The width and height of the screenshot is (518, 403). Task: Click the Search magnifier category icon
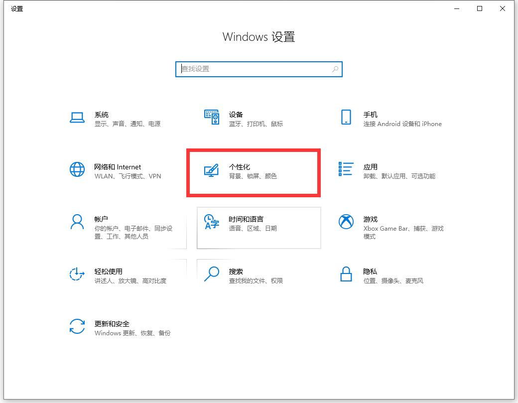pyautogui.click(x=212, y=273)
